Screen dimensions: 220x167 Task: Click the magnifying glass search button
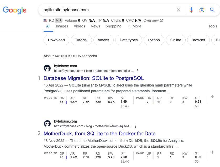pyautogui.click(x=212, y=10)
